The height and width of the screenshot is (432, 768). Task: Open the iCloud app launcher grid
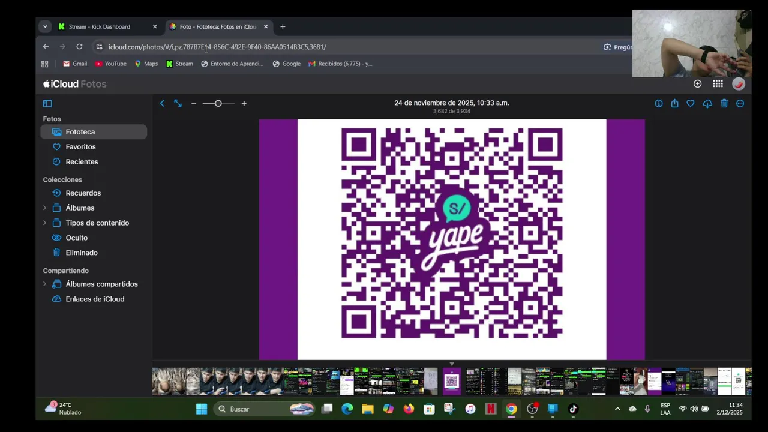[x=718, y=84]
